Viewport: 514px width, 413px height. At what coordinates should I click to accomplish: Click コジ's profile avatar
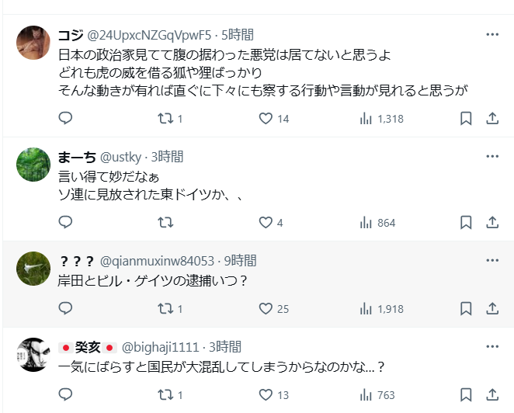[33, 41]
